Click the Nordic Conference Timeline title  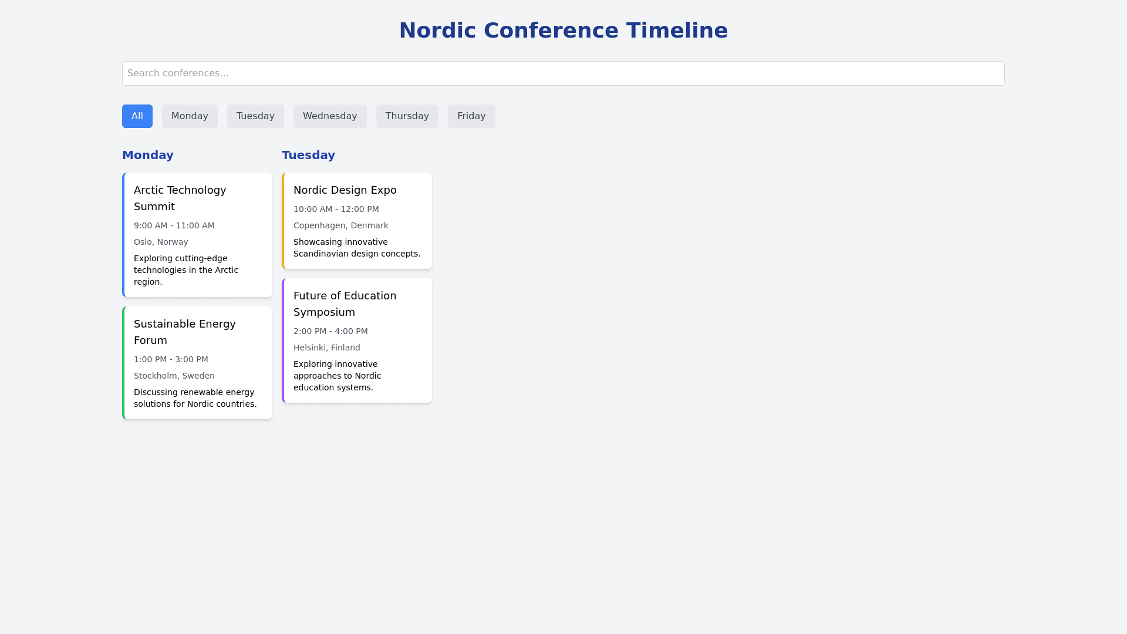point(563,31)
